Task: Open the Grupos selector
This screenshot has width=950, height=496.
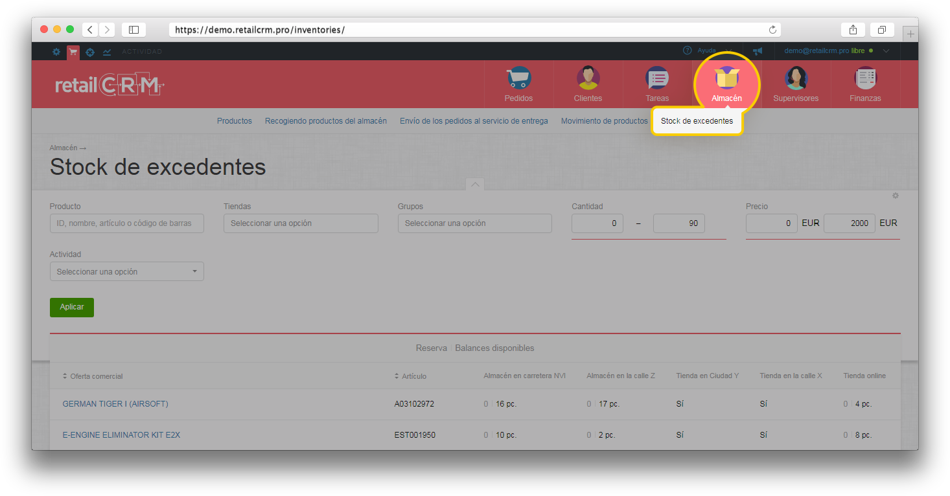Action: click(x=475, y=223)
